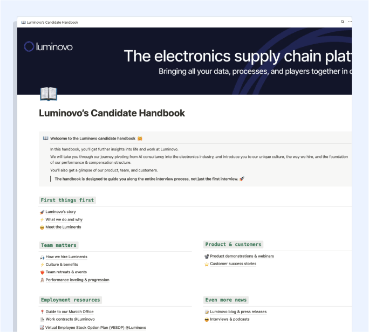369x332 pixels.
Task: Click the rocket icon beside Luminovo's story
Action: coord(42,212)
